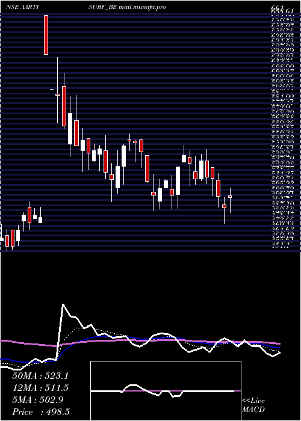Click the peak of the white moving-average spike
Viewport: 301px width, 421px height.
[63, 304]
